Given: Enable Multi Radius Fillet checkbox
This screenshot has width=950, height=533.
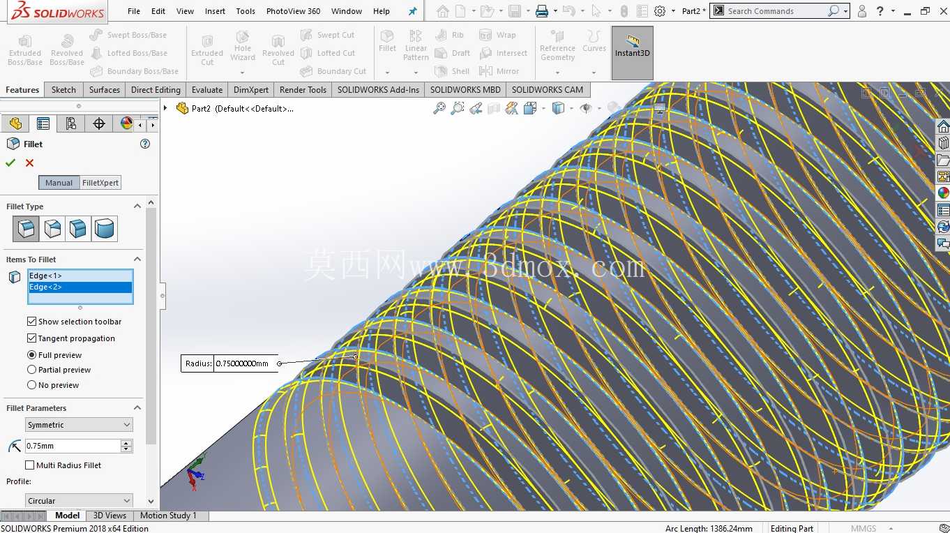Looking at the screenshot, I should [x=29, y=465].
